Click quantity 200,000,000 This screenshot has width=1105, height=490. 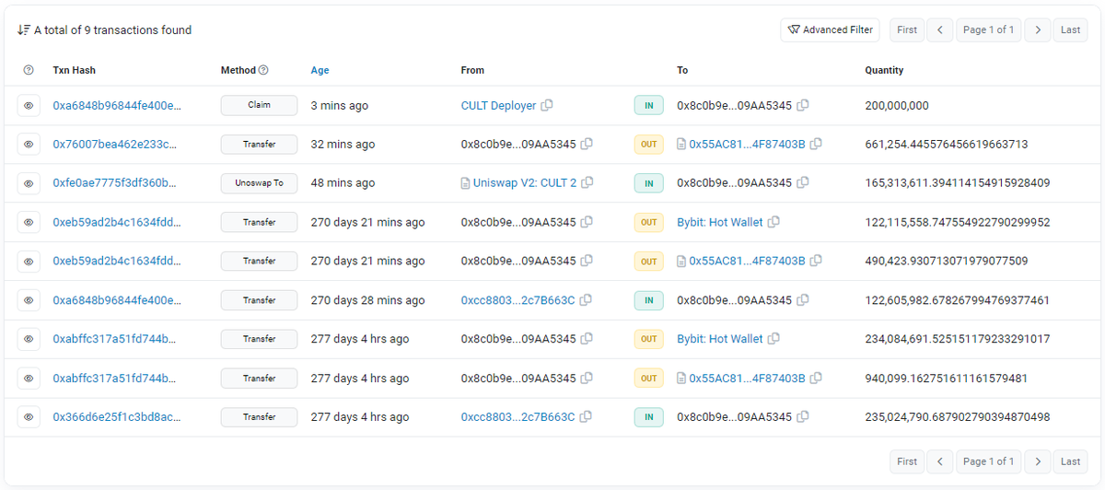[897, 106]
